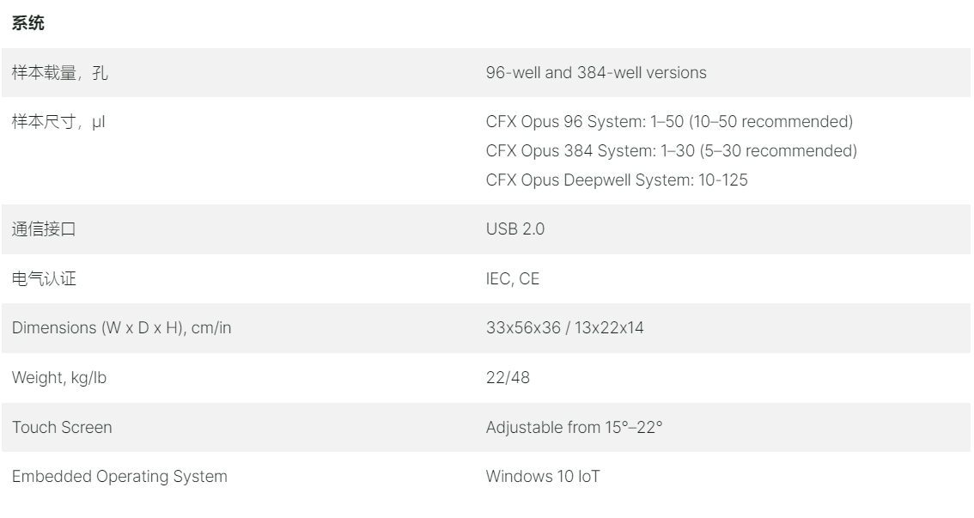Click the CFX Opus 96 System volume line

click(669, 121)
